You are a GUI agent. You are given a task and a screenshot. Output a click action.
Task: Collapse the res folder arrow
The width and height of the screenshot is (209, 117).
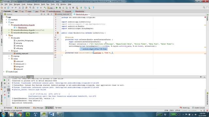pyautogui.click(x=7, y=35)
